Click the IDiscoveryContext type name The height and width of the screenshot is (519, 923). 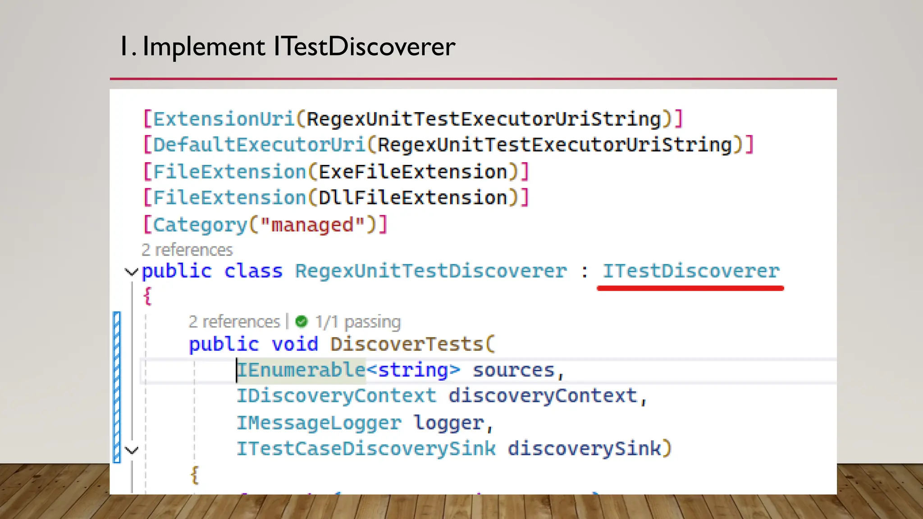coord(337,396)
